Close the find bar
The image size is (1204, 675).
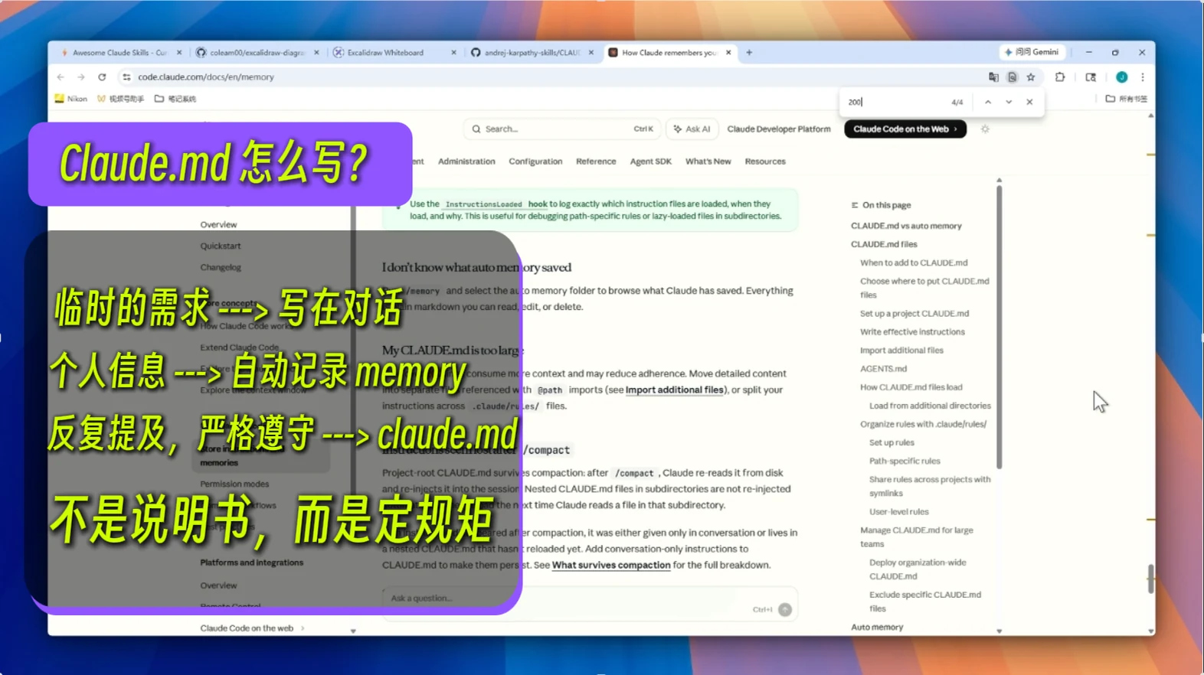1029,102
